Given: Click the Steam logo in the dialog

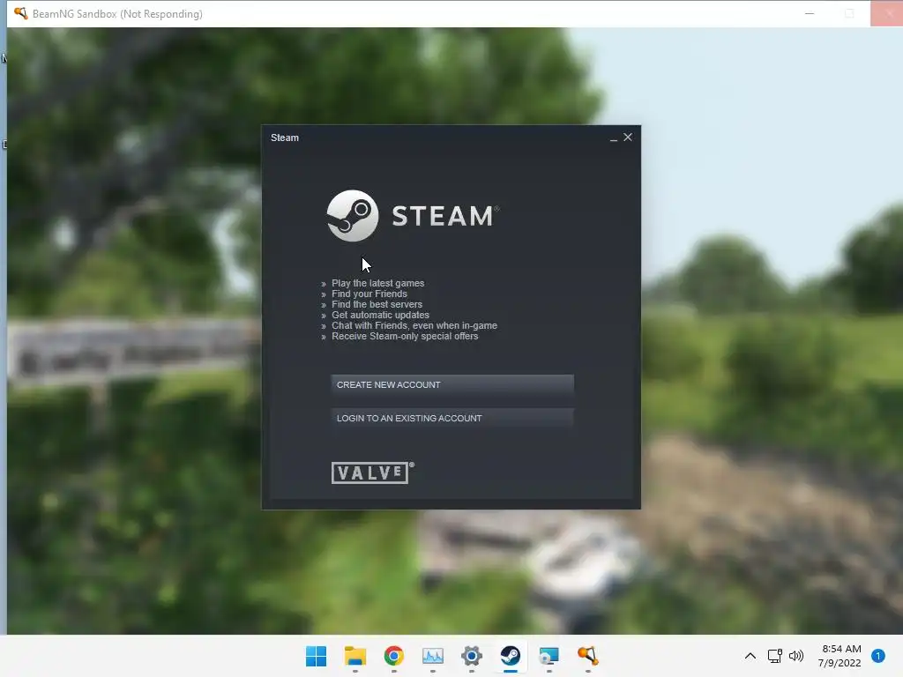Looking at the screenshot, I should point(413,216).
